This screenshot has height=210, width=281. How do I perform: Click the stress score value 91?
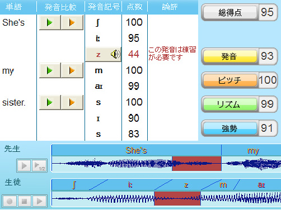tap(267, 128)
